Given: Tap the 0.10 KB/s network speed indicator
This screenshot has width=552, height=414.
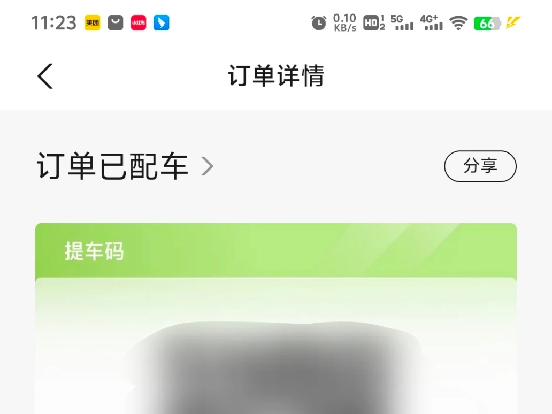Looking at the screenshot, I should pyautogui.click(x=344, y=23).
